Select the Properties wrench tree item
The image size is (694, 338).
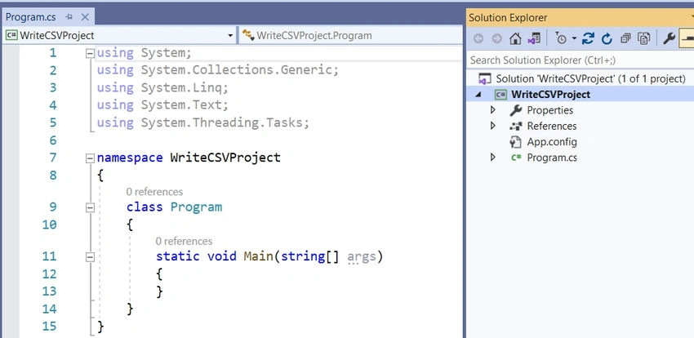(x=541, y=110)
